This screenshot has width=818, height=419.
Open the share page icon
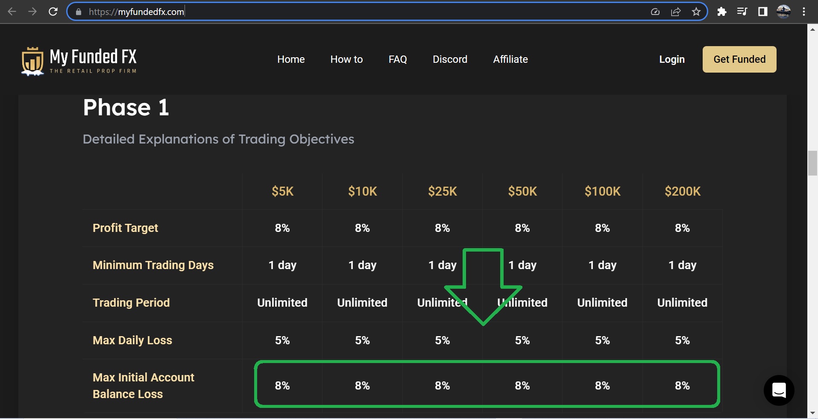(676, 12)
